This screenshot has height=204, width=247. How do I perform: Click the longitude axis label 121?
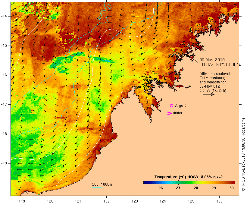click(x=78, y=201)
